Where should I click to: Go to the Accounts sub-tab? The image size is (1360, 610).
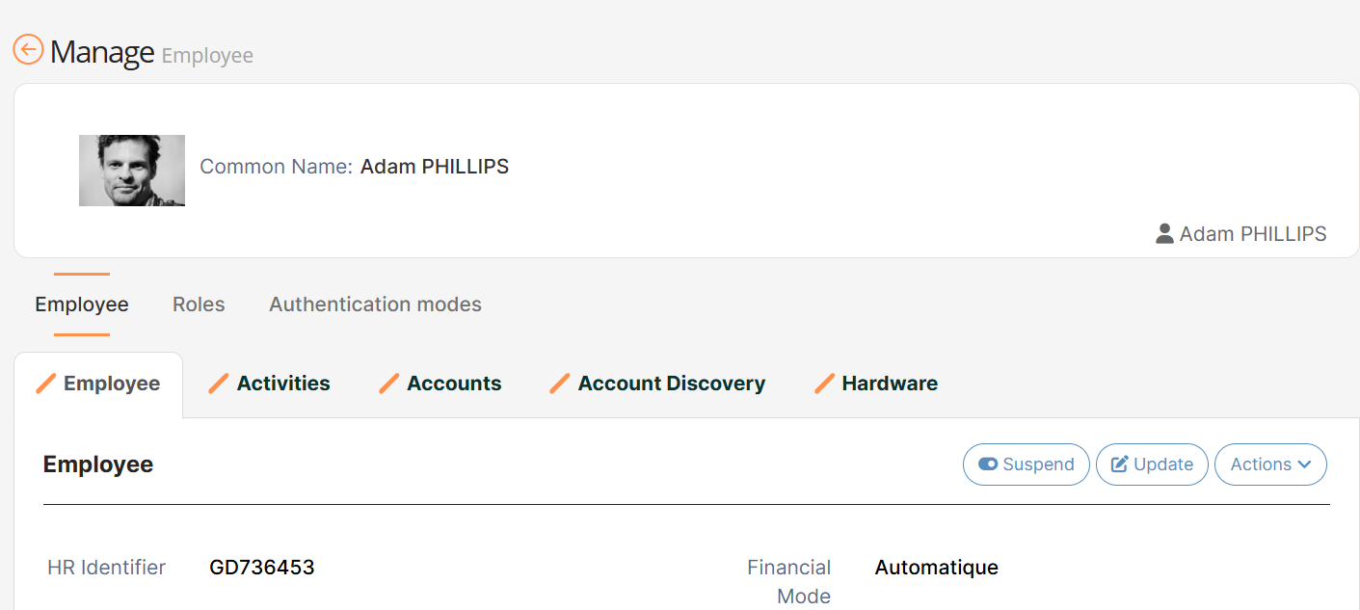point(440,384)
